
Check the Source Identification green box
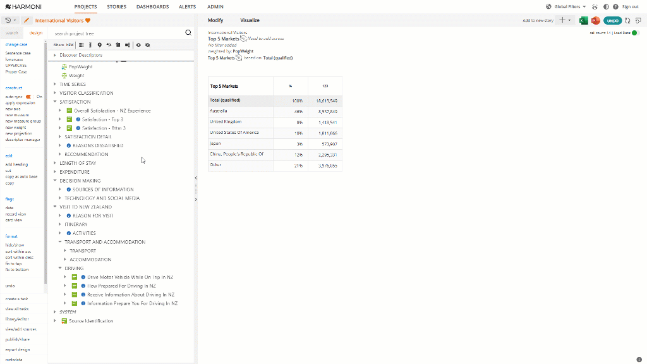(x=64, y=320)
